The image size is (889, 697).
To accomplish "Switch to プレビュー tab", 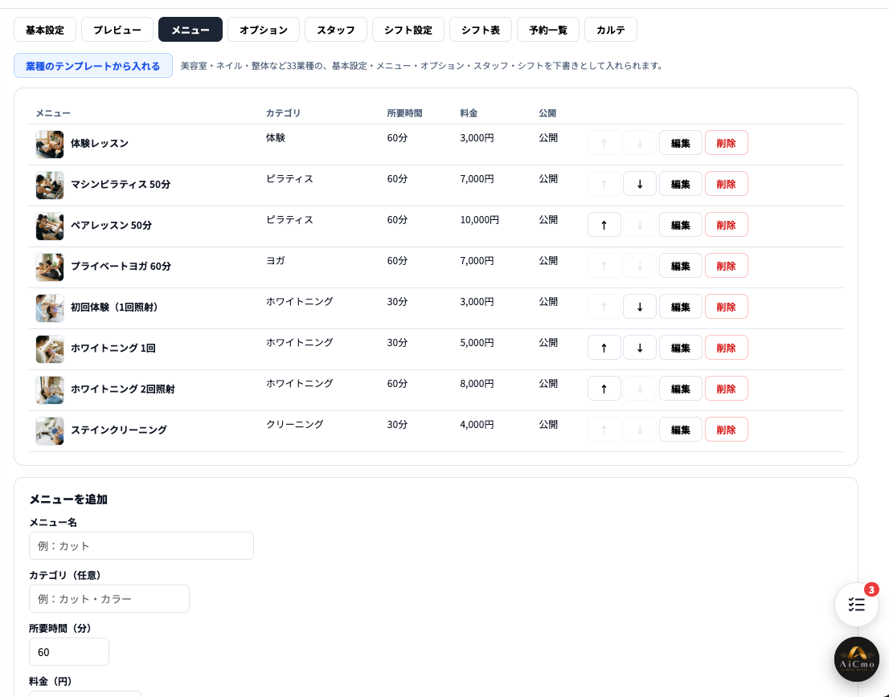I will pos(117,30).
